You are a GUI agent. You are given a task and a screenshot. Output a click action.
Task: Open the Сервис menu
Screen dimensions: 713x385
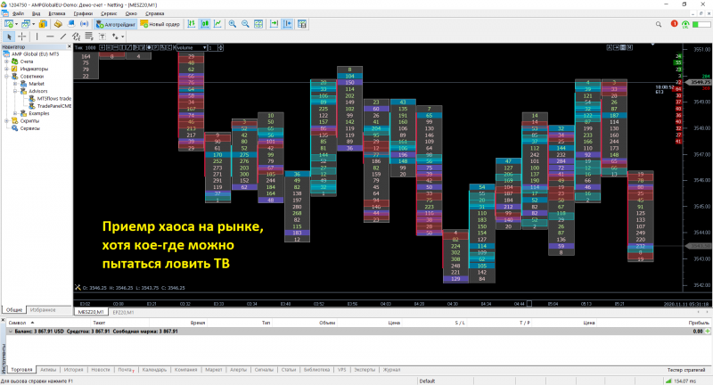click(x=109, y=13)
